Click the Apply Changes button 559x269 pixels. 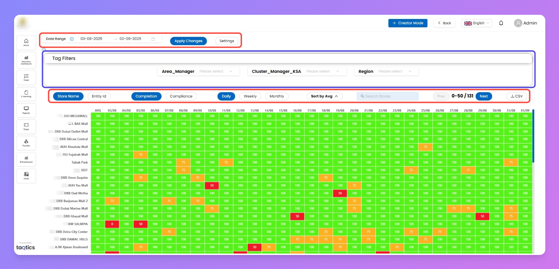point(188,41)
